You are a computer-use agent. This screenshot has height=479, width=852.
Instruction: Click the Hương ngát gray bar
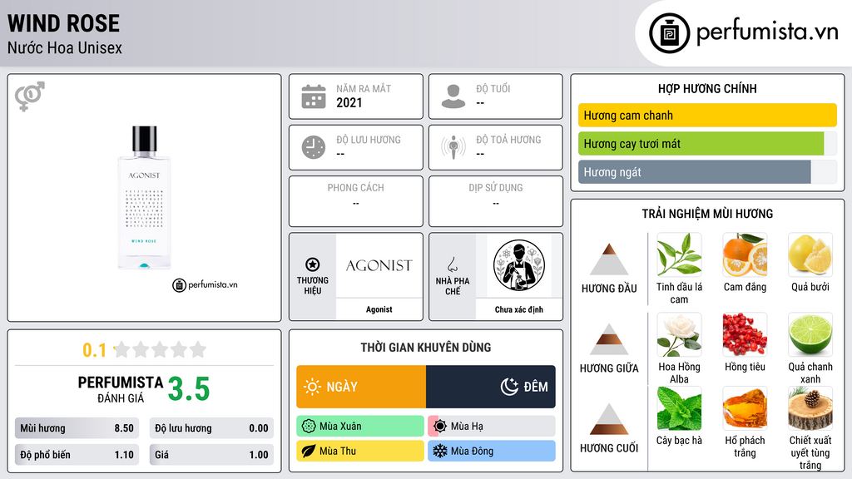pos(695,172)
